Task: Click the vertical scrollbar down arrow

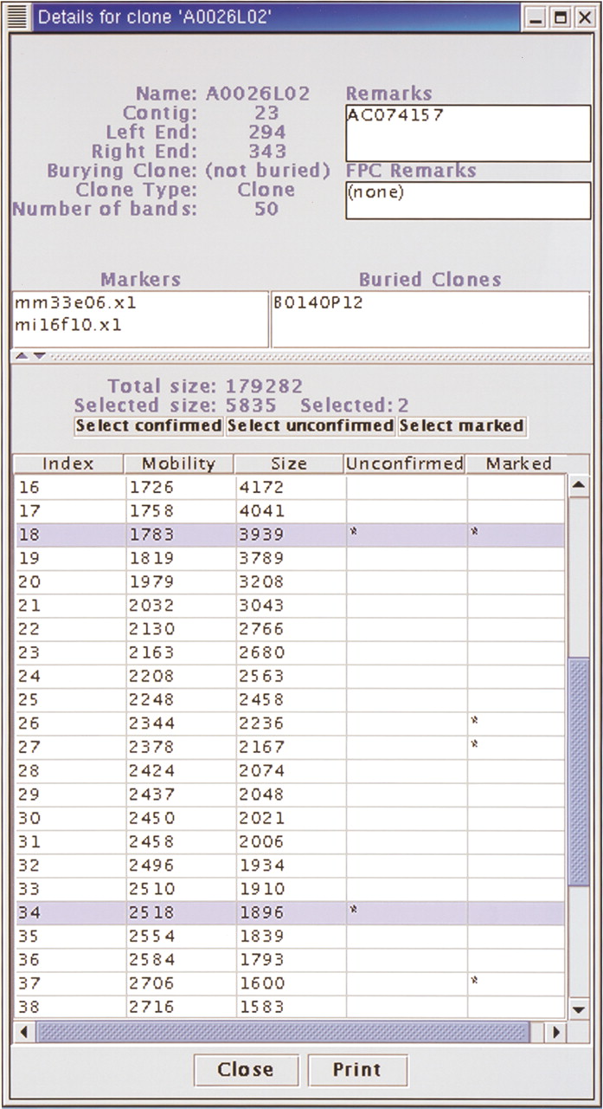Action: (x=579, y=1009)
